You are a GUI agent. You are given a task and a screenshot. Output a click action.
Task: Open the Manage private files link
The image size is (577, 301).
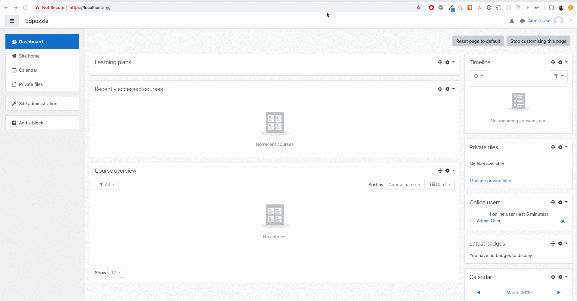492,180
